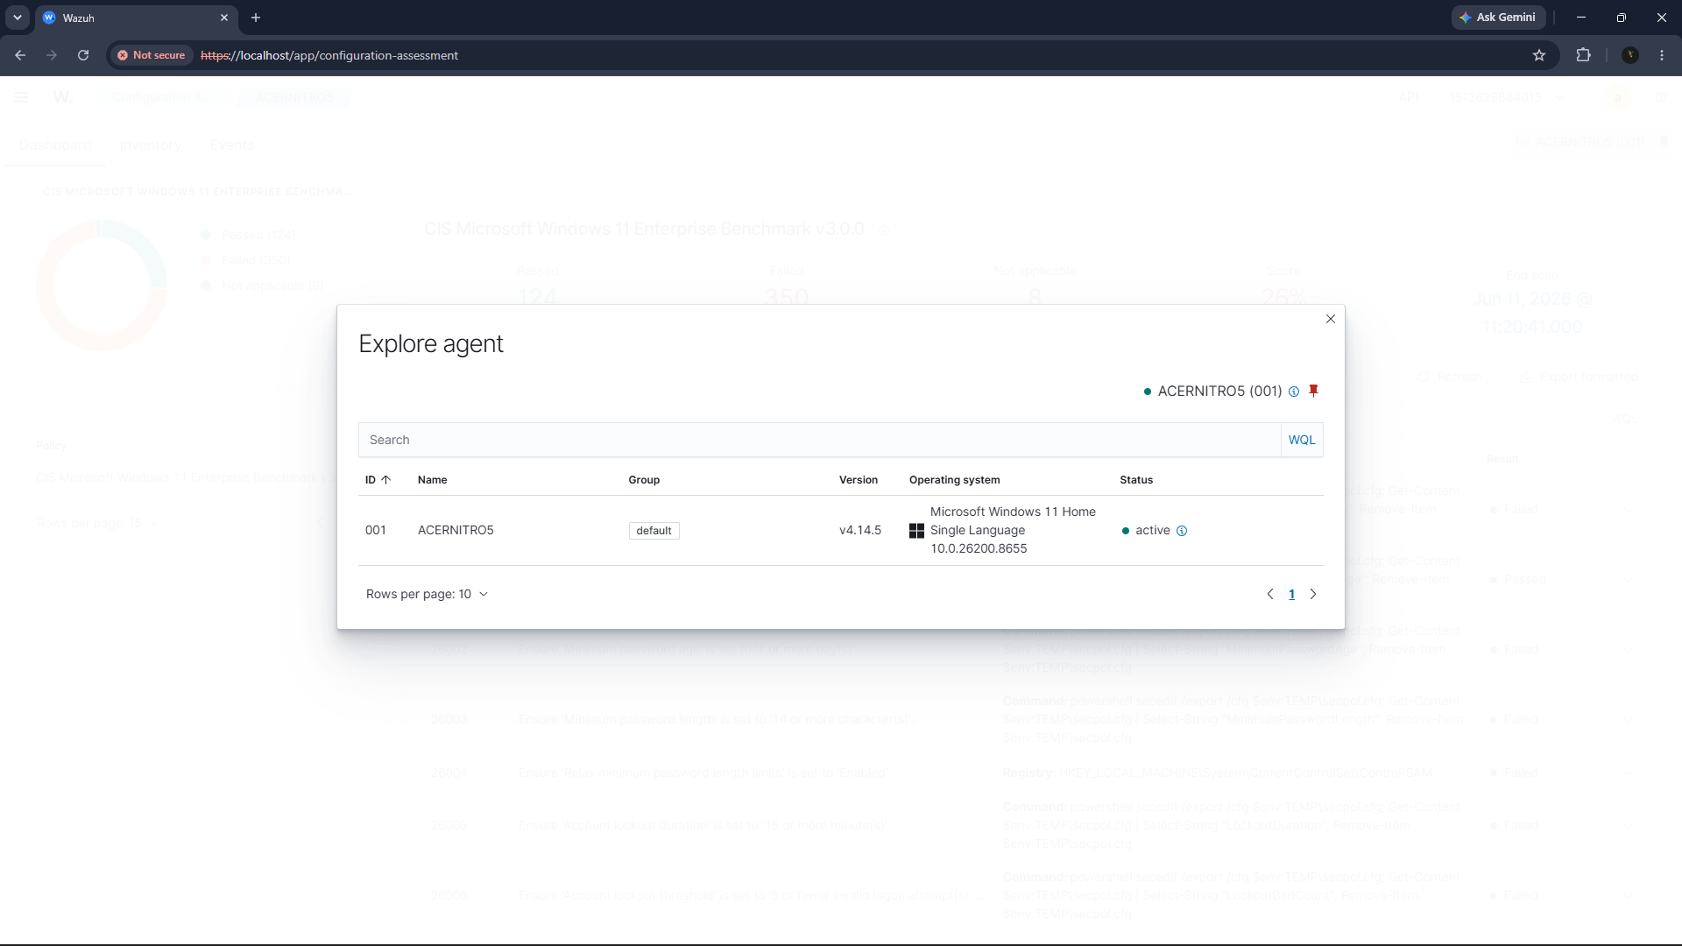Sort by the ID column header
Viewport: 1682px width, 946px height.
(378, 480)
